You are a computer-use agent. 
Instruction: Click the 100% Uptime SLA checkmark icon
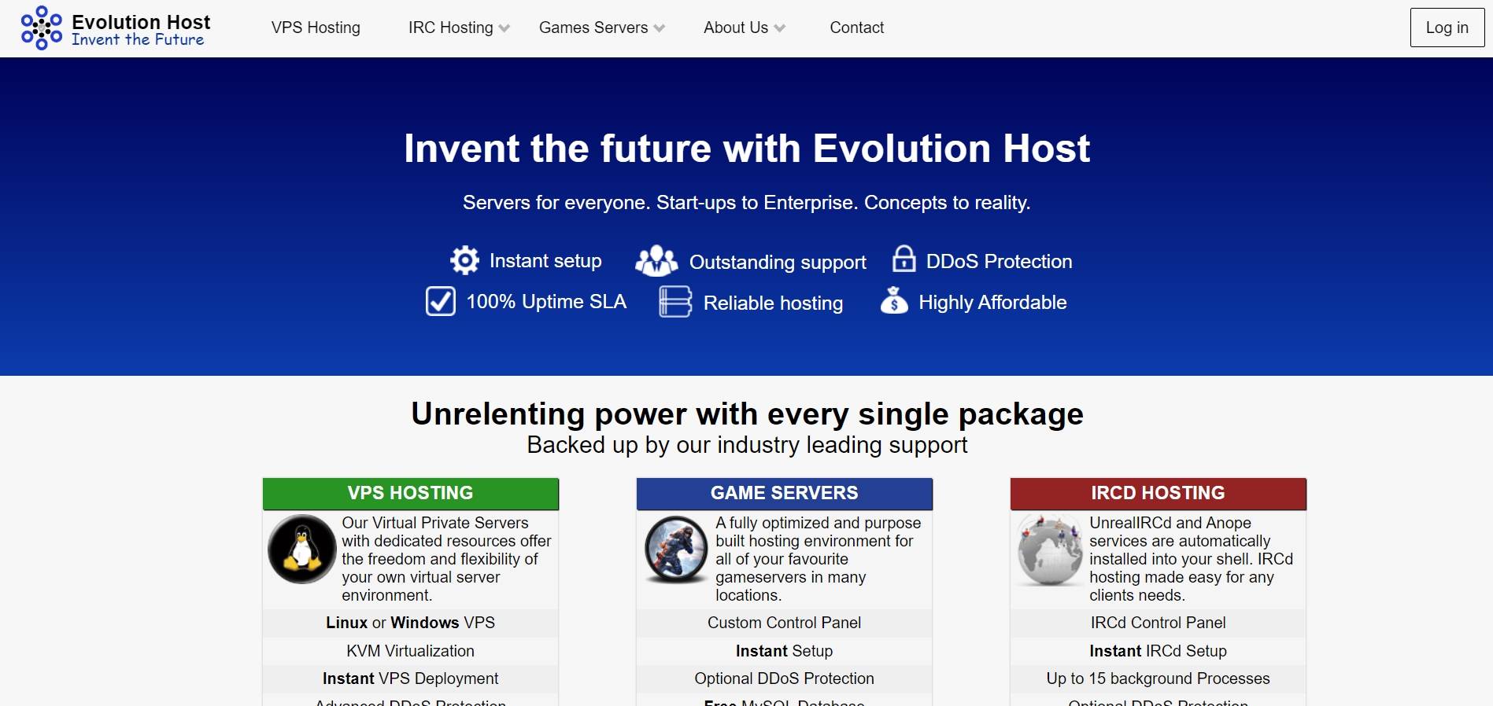point(440,301)
